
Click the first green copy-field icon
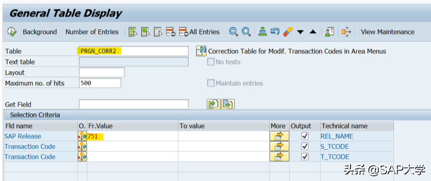point(214,105)
